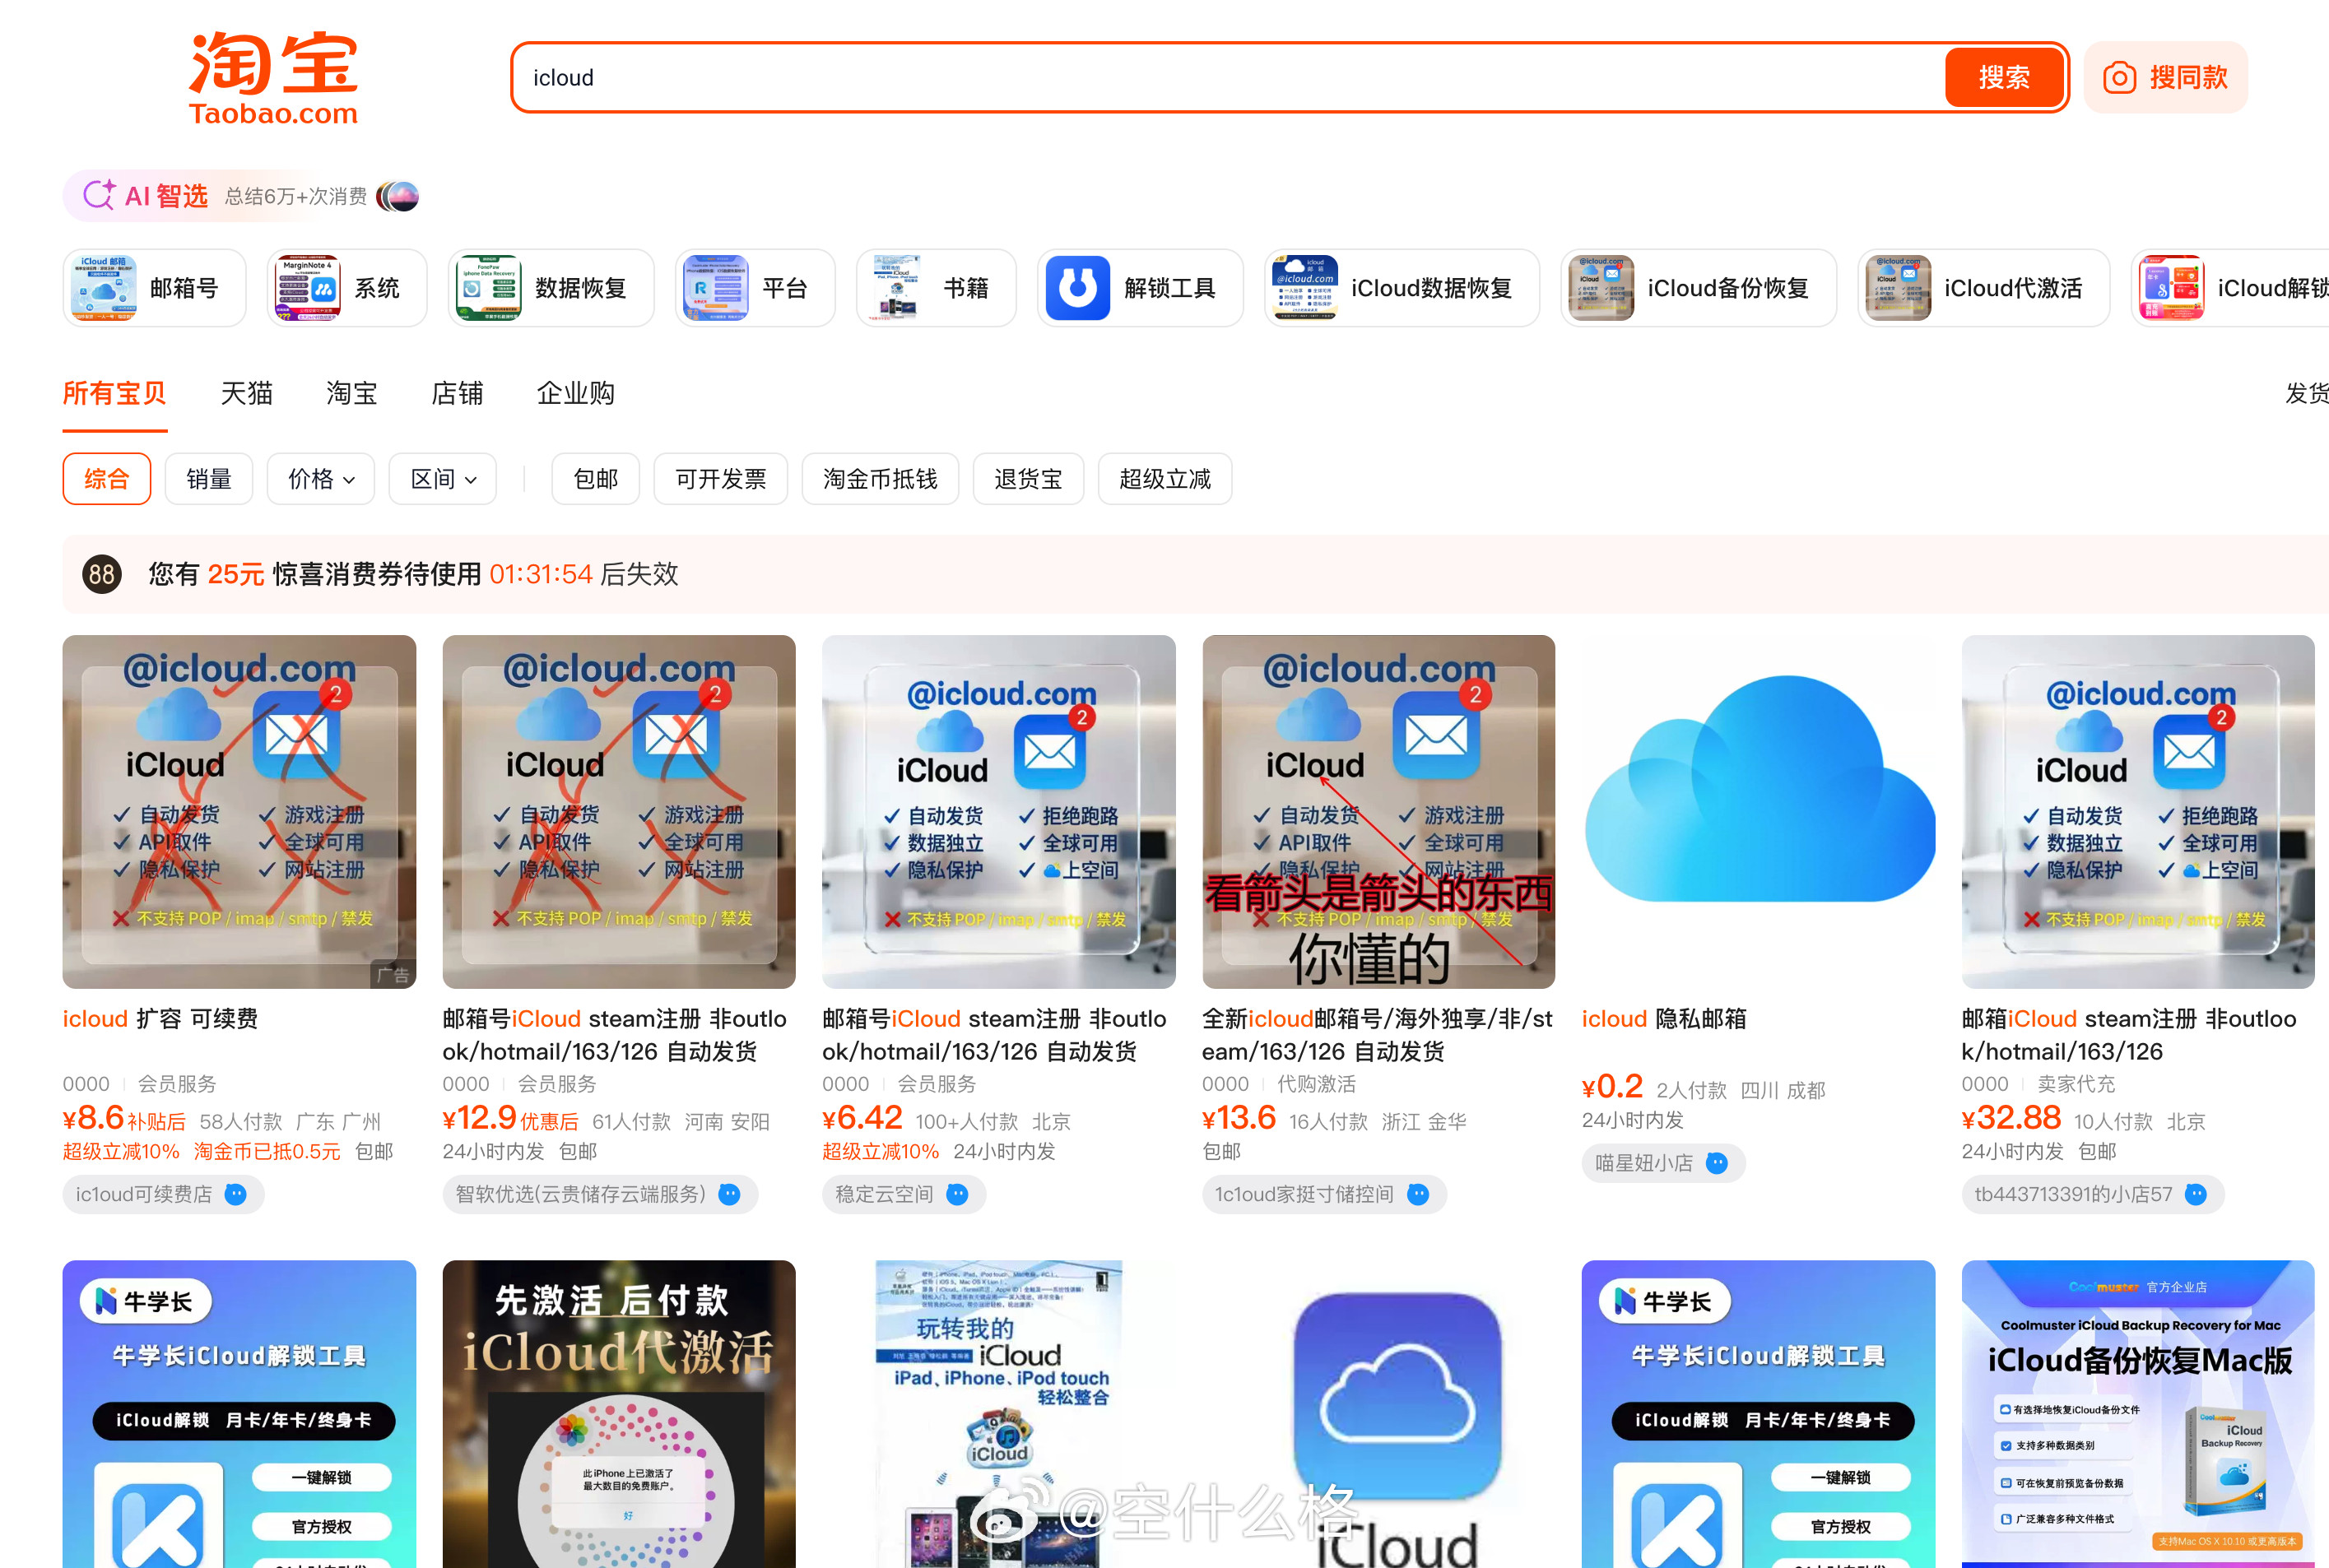
Task: Click the ¥0.2 price text
Action: click(x=1611, y=1087)
